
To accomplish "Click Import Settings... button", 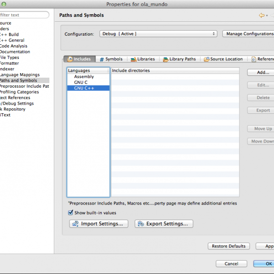I will click(x=99, y=224).
